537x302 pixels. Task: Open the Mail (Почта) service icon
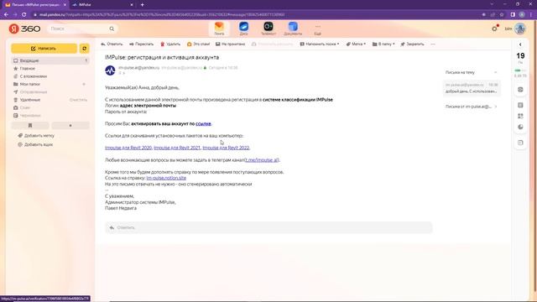click(x=219, y=29)
